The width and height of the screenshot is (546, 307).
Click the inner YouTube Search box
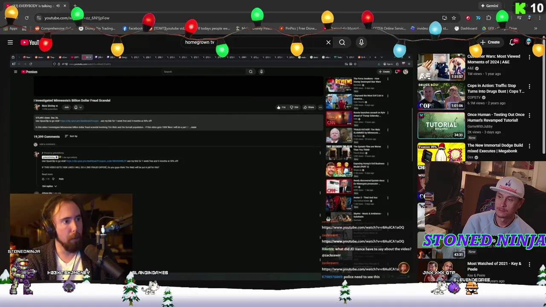click(x=204, y=72)
